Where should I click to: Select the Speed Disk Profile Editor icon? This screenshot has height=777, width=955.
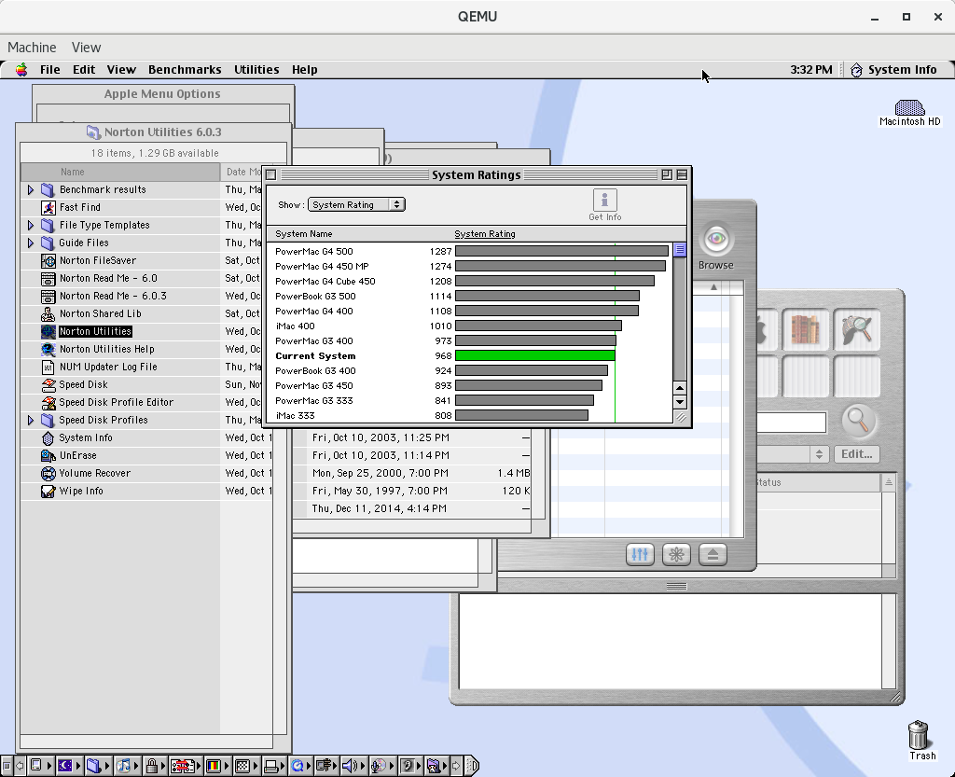(x=48, y=403)
